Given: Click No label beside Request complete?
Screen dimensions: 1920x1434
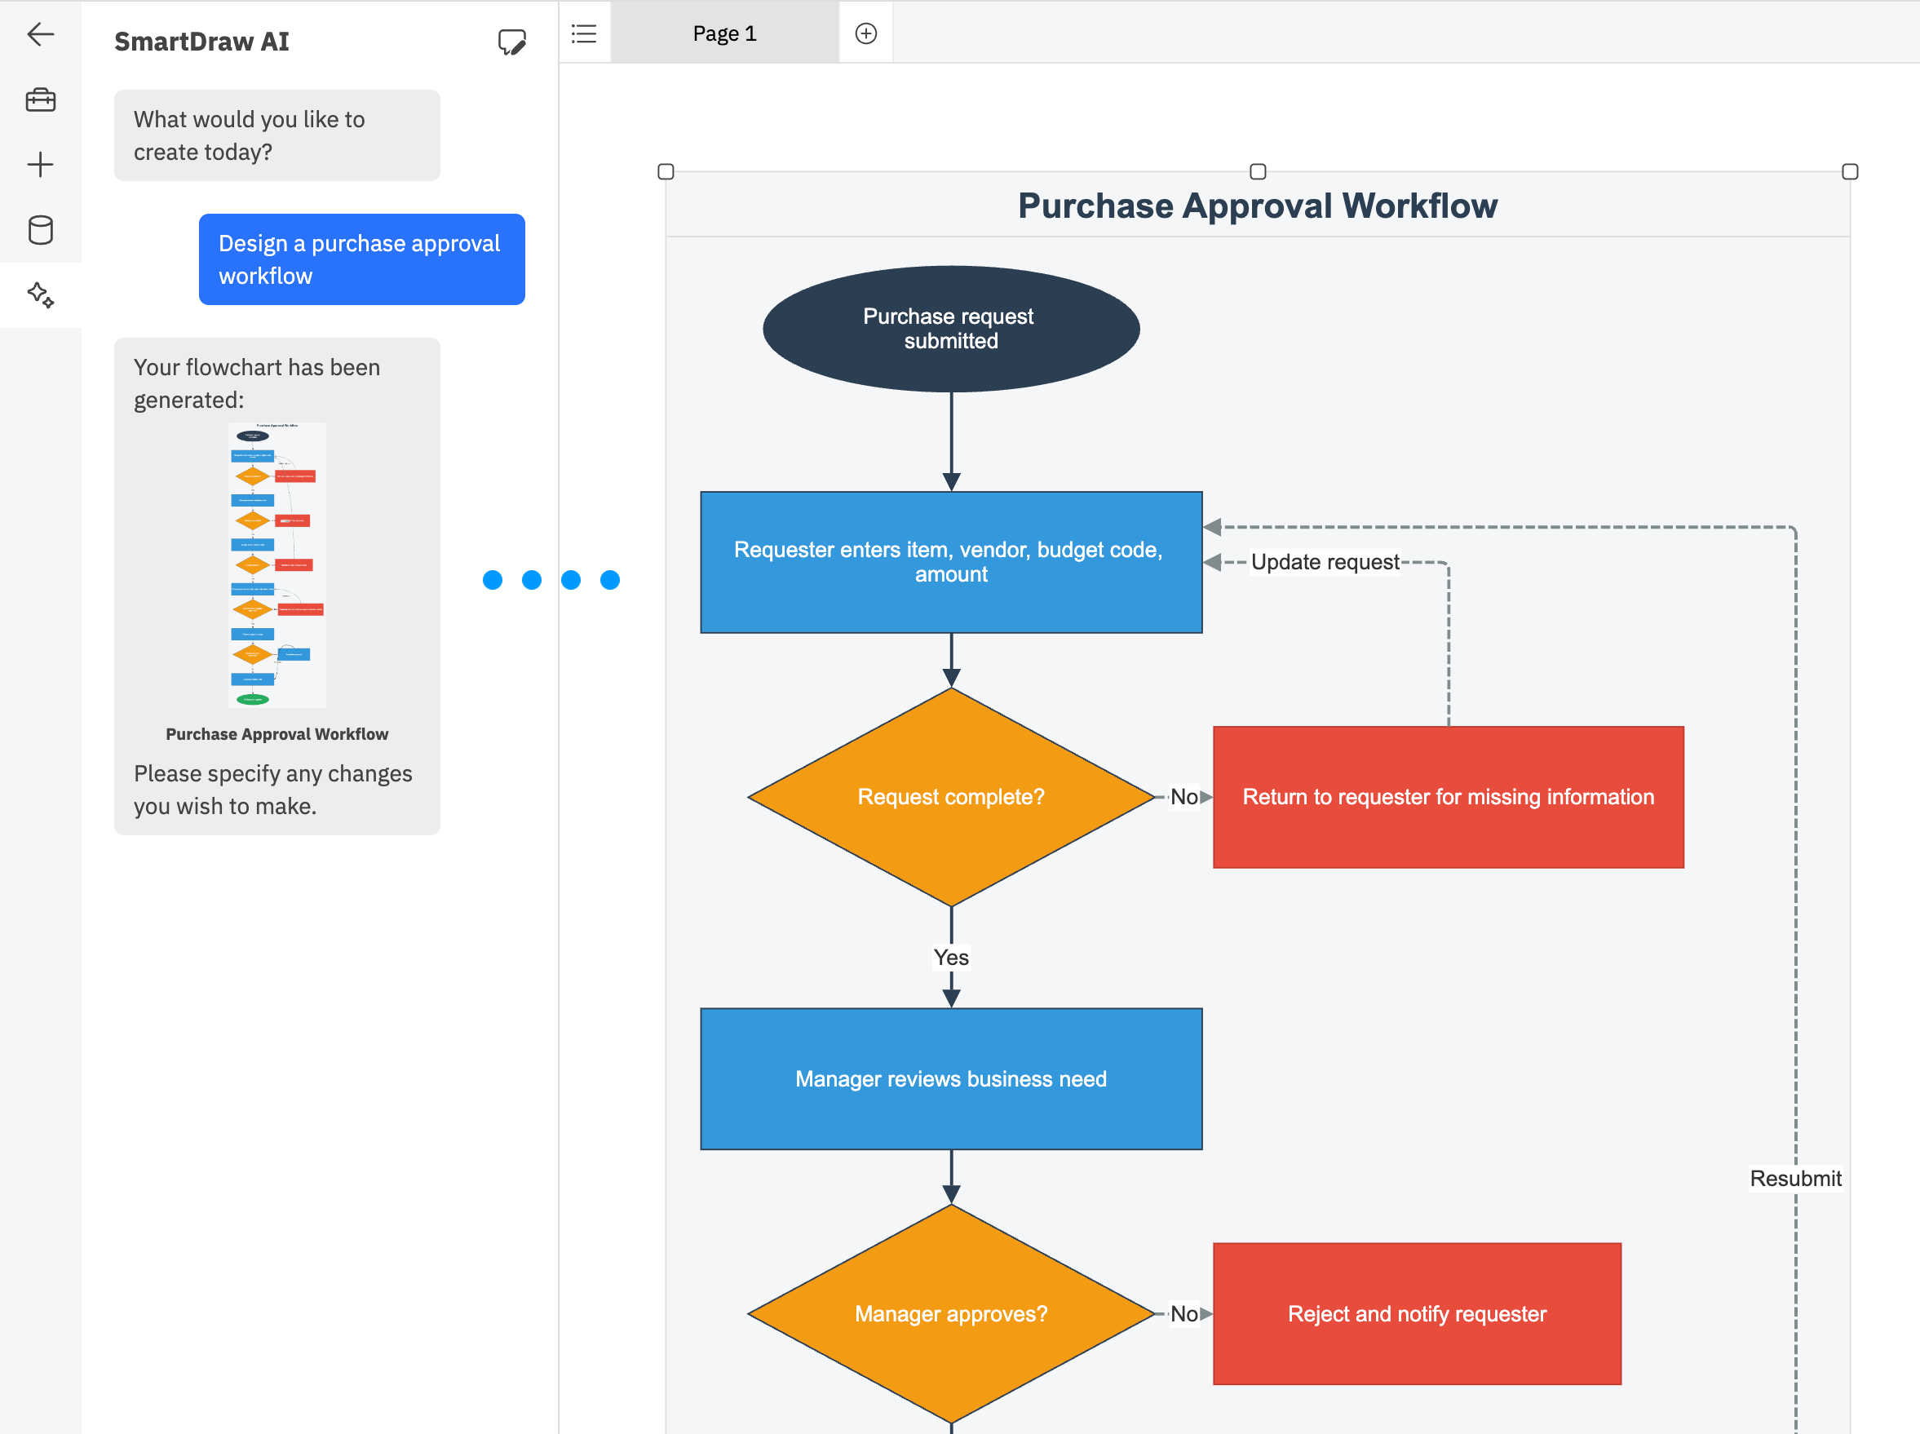Looking at the screenshot, I should click(x=1184, y=796).
